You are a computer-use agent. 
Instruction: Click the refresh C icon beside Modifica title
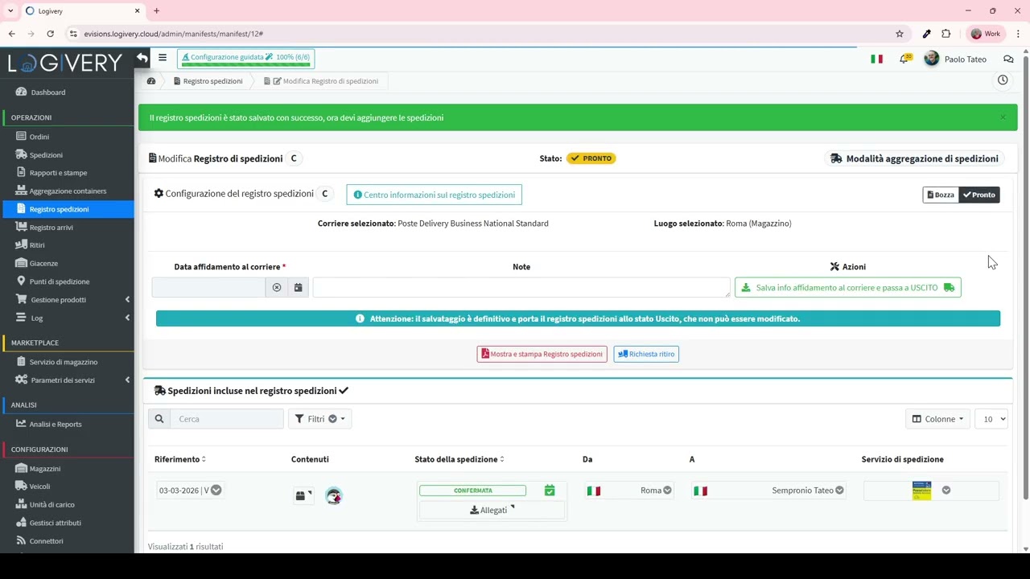(x=294, y=158)
